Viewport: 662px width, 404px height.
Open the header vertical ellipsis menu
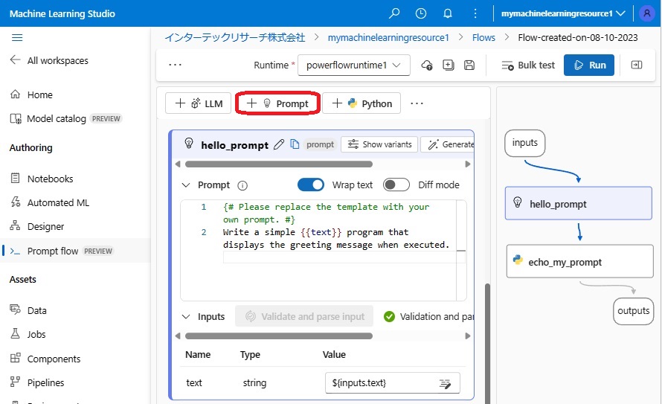click(475, 13)
